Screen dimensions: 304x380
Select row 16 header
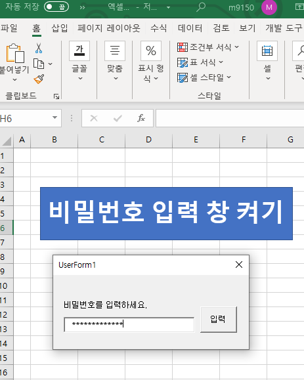click(7, 372)
